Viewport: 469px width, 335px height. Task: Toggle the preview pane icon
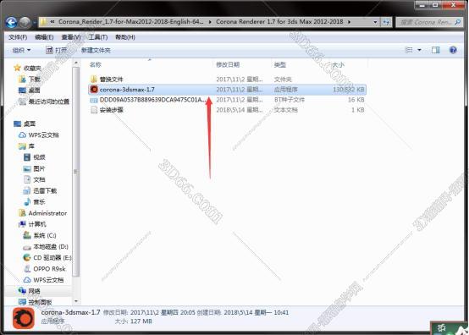point(436,50)
